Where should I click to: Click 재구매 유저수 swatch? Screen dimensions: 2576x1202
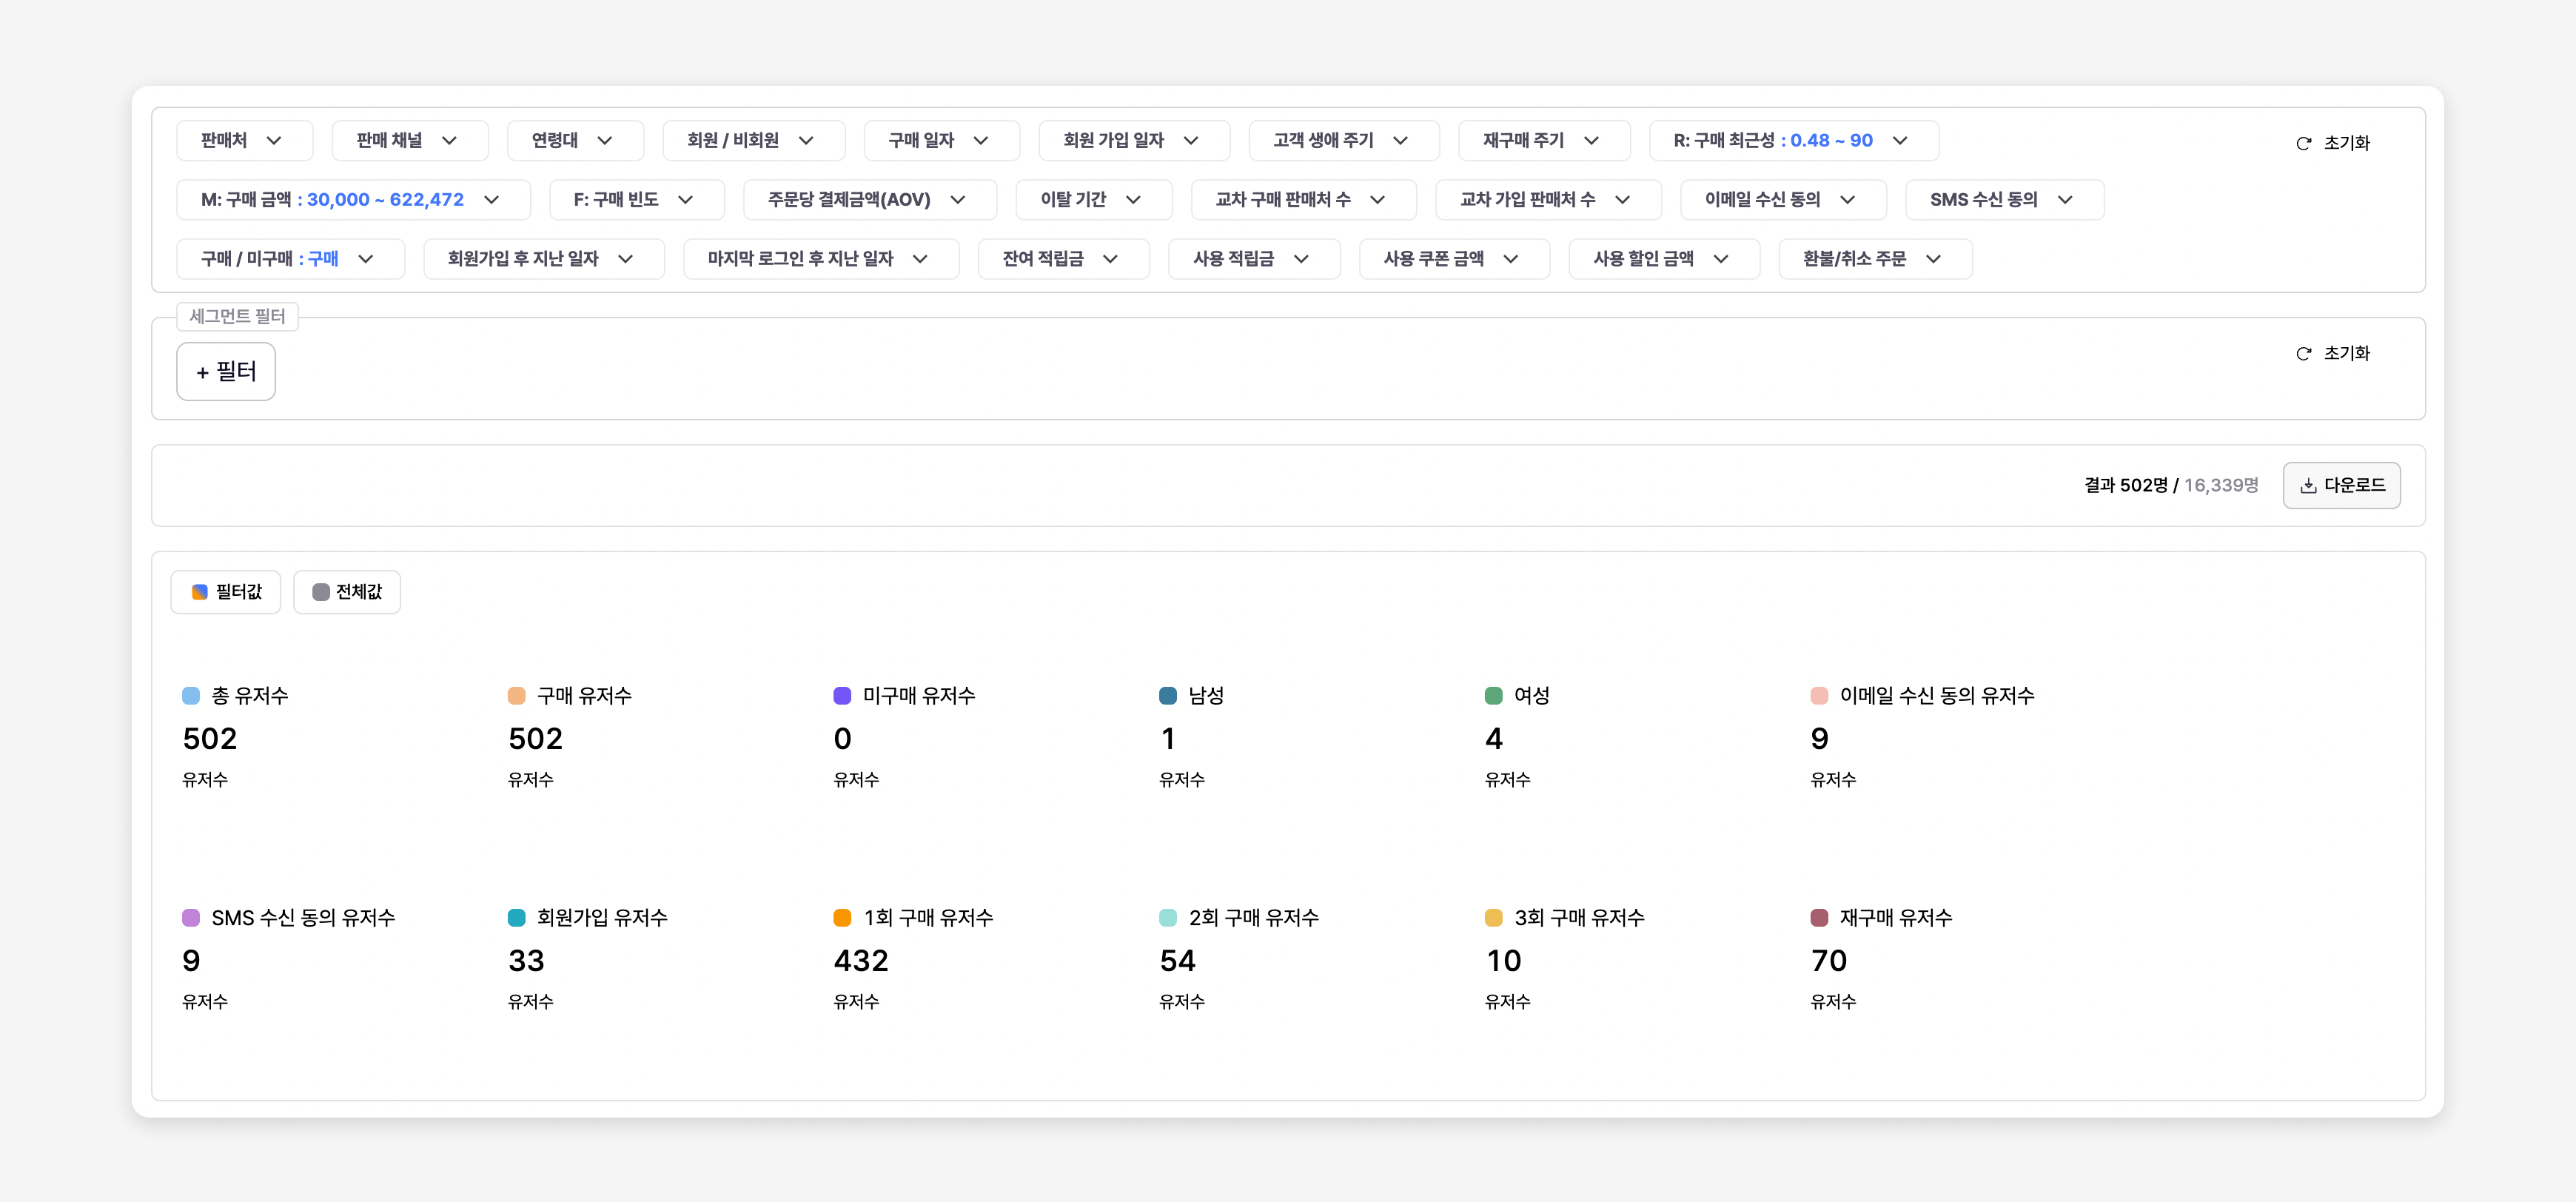(1819, 917)
